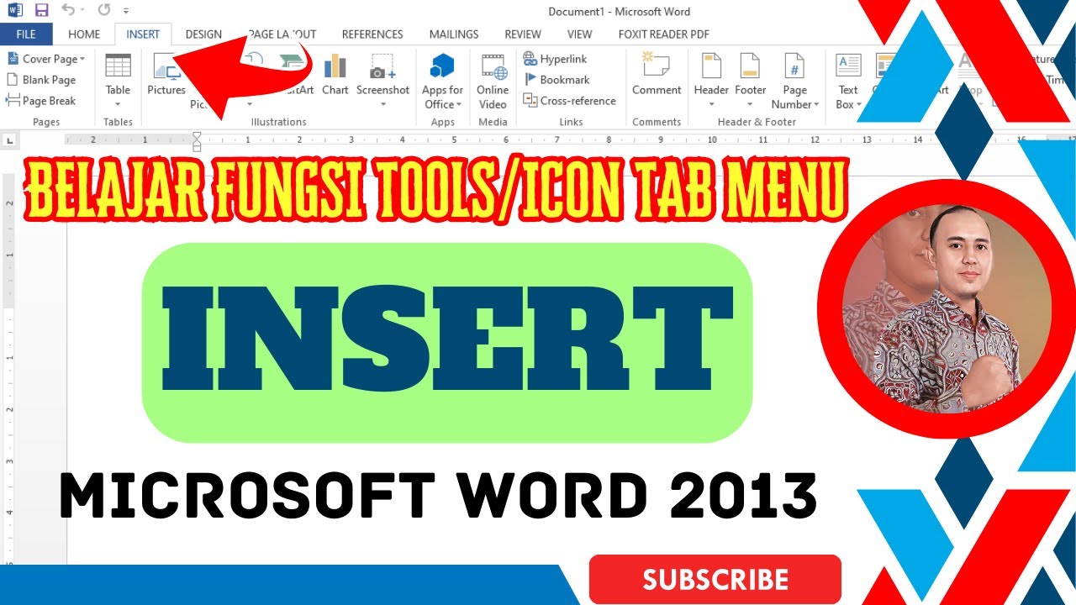The height and width of the screenshot is (605, 1076).
Task: Switch to the REVIEW tab
Action: click(x=523, y=34)
